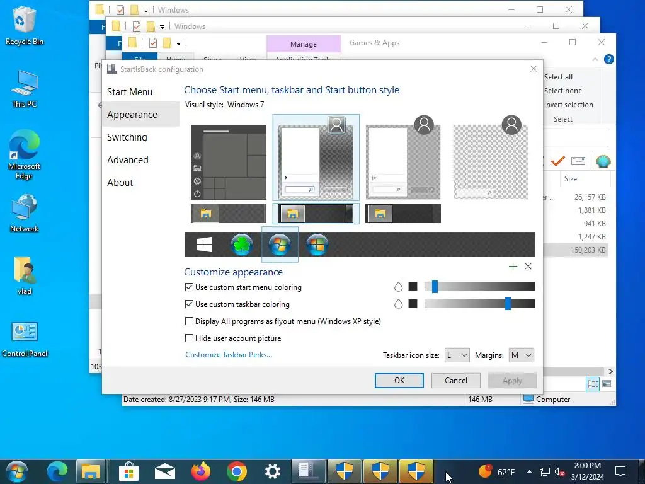
Task: Adjust taskbar coloring slider handle
Action: (x=508, y=304)
